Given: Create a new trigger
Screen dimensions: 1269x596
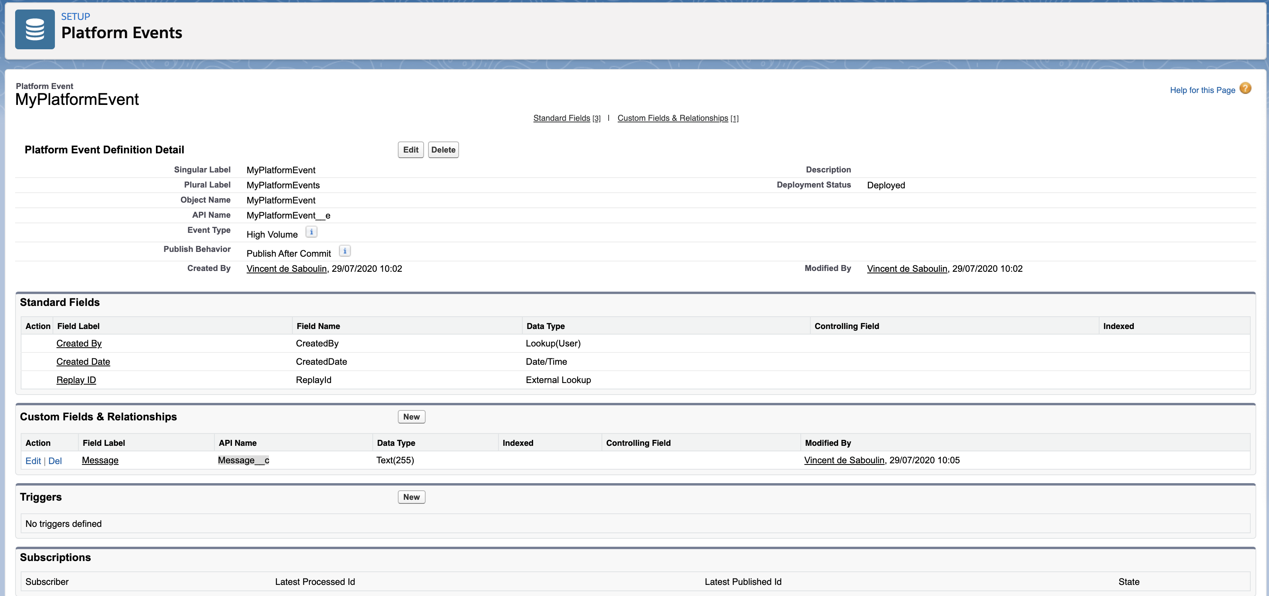Looking at the screenshot, I should click(x=411, y=497).
